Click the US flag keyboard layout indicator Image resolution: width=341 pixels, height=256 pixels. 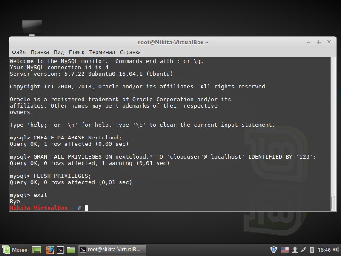285,250
